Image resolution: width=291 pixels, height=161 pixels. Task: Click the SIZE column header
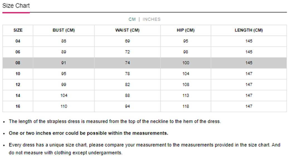(x=18, y=30)
